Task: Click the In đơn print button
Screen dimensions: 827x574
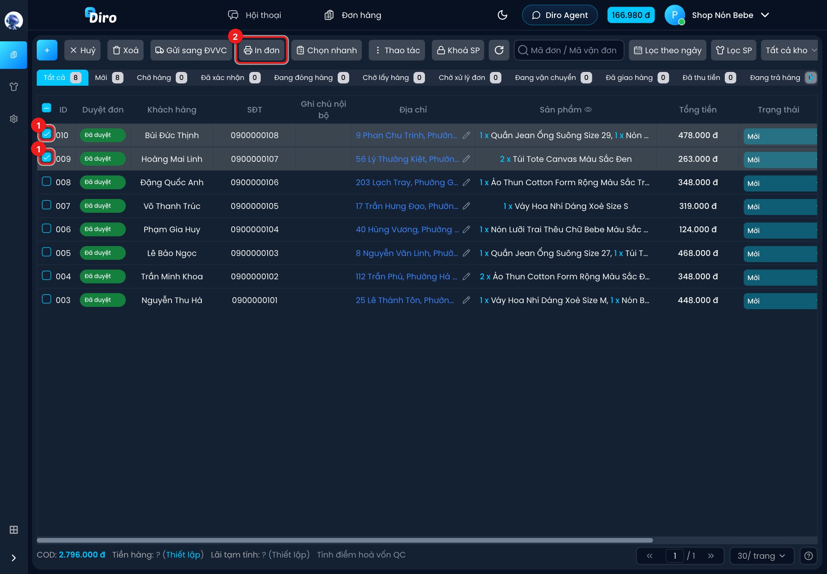Action: 262,50
